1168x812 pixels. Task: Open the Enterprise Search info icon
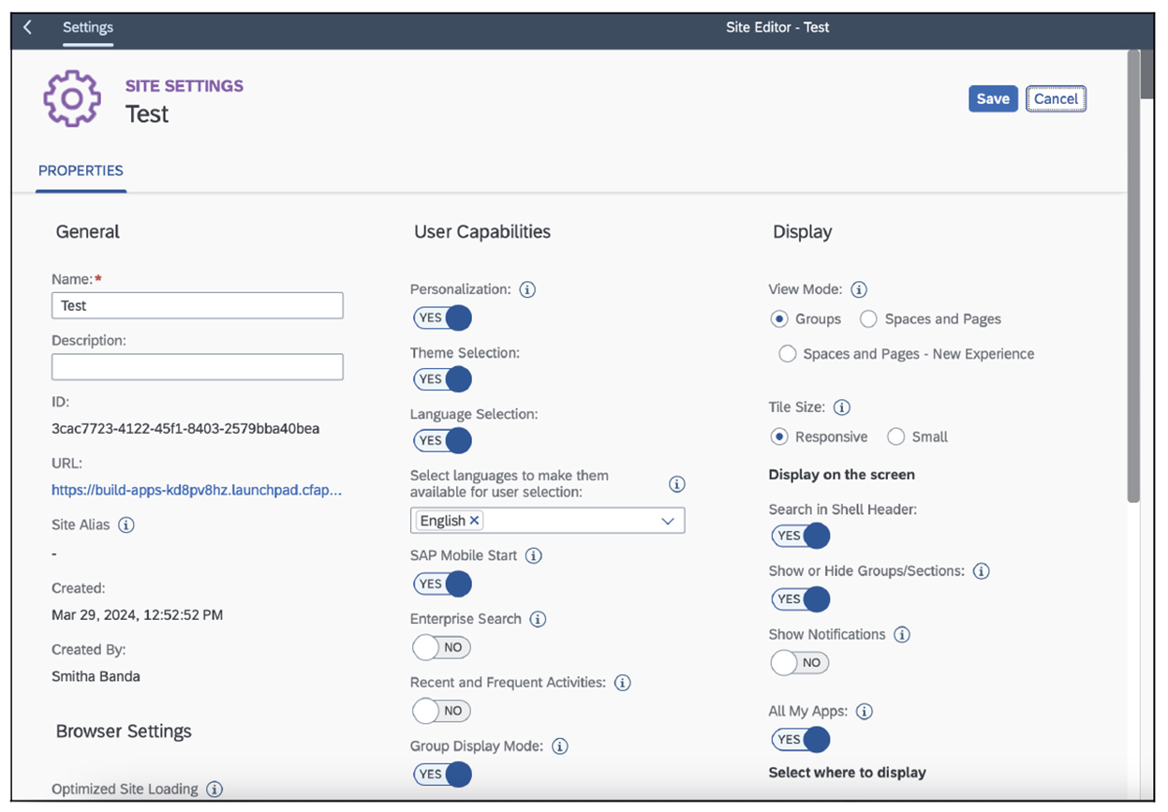[538, 618]
